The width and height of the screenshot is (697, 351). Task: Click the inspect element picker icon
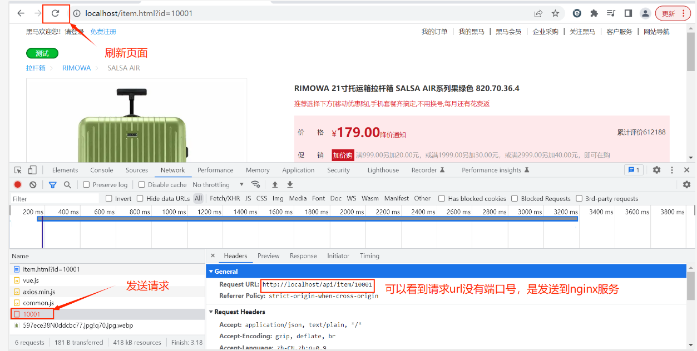coord(18,170)
